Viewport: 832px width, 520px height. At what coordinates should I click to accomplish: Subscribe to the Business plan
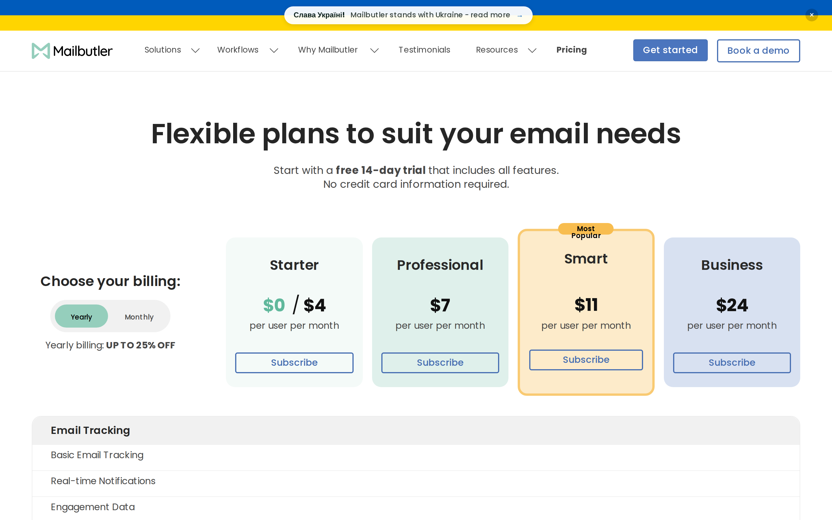732,363
